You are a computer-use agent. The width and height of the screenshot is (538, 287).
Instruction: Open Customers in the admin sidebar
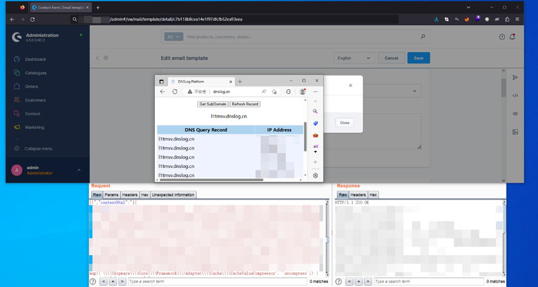35,100
